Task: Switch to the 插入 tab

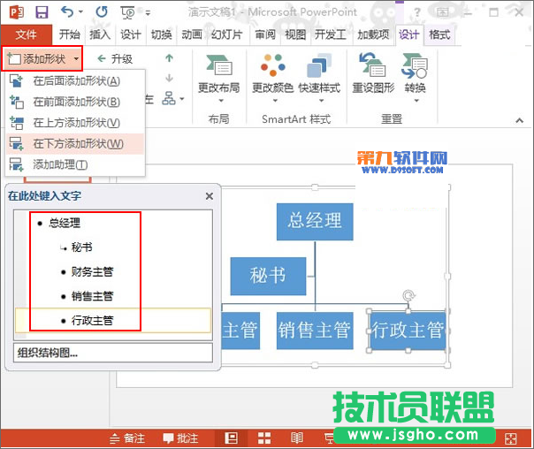Action: pos(100,34)
